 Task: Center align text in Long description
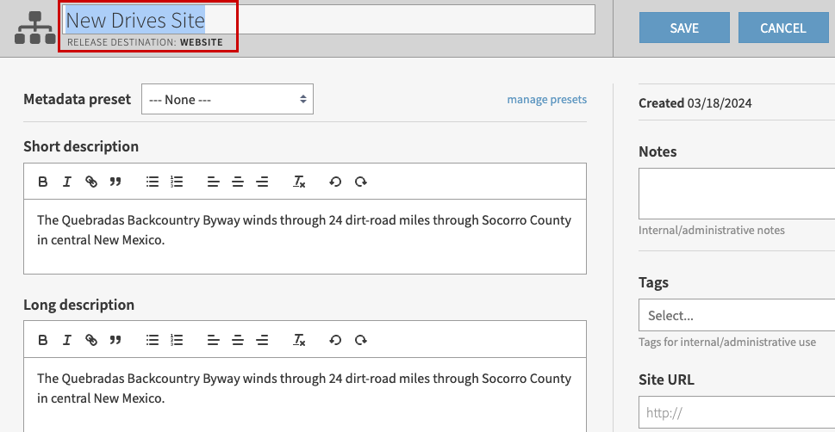tap(238, 340)
